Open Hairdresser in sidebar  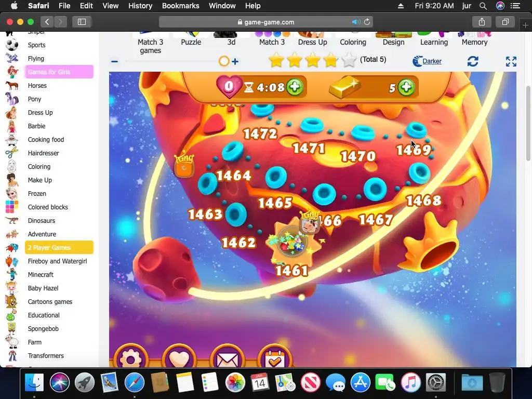pyautogui.click(x=44, y=153)
